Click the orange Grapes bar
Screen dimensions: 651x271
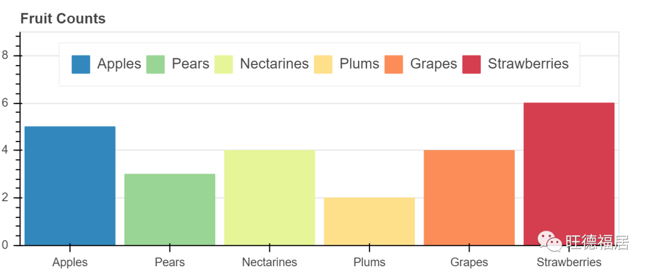pos(469,198)
